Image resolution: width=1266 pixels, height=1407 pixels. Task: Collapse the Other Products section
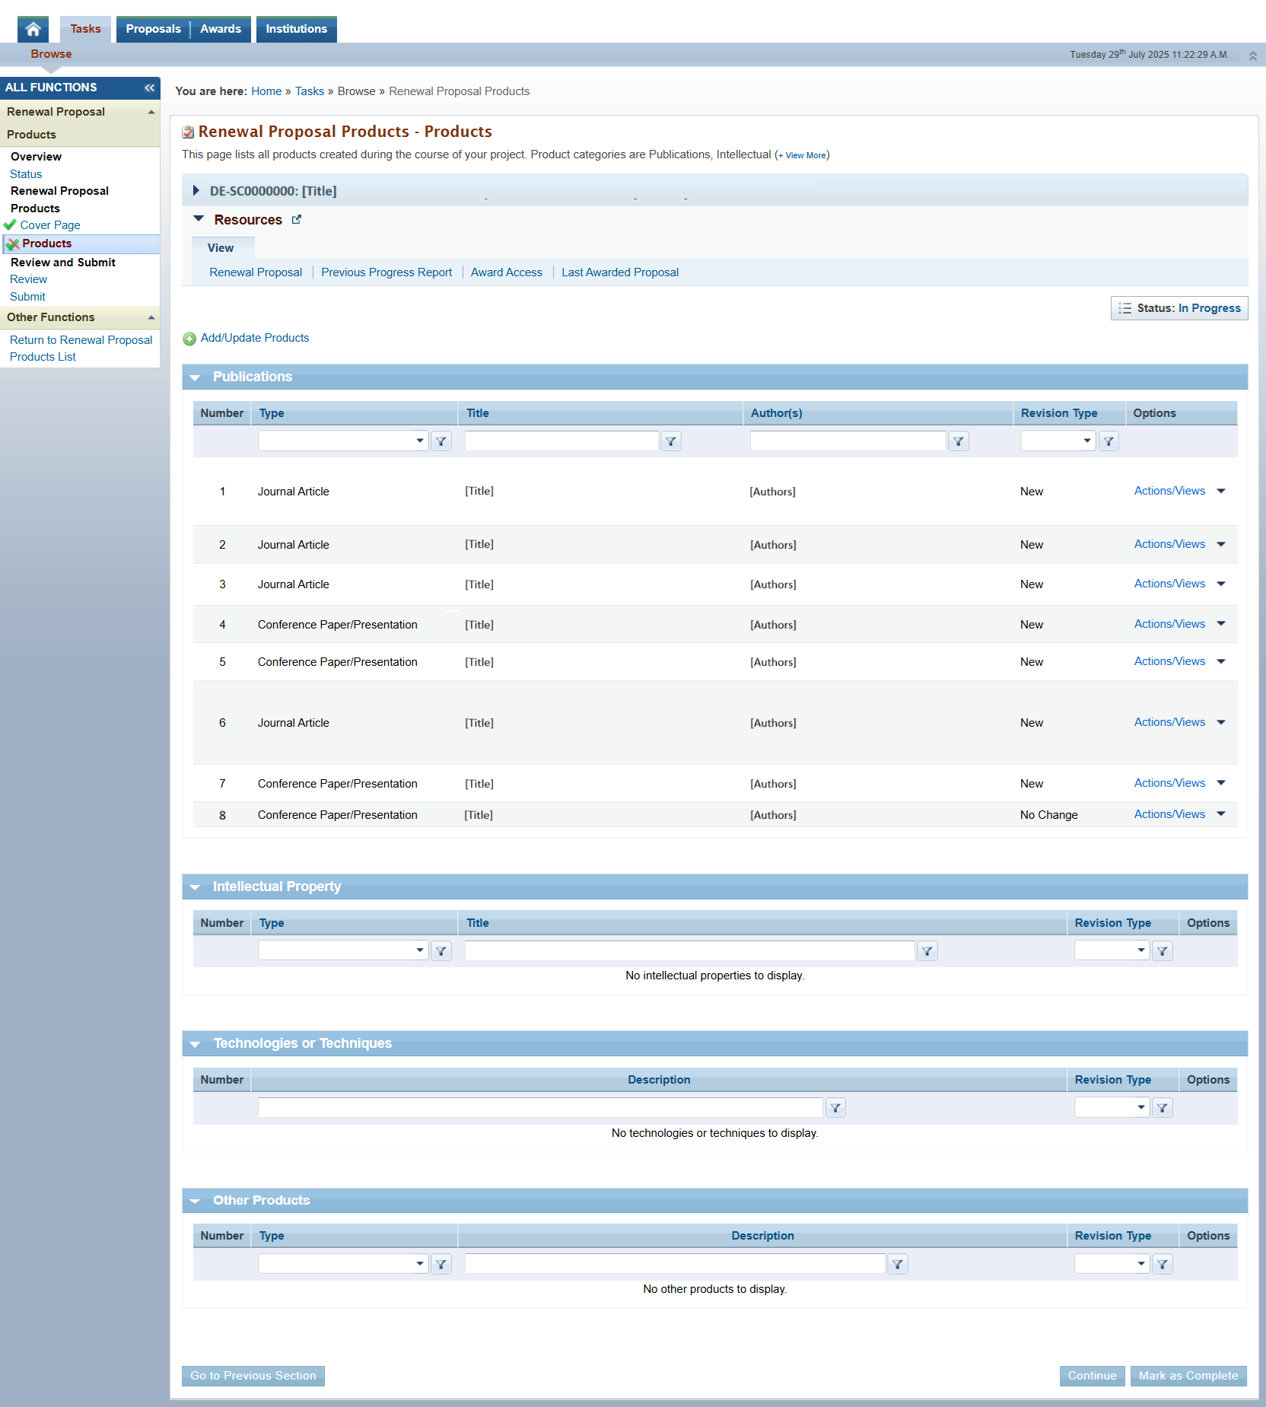coord(196,1201)
